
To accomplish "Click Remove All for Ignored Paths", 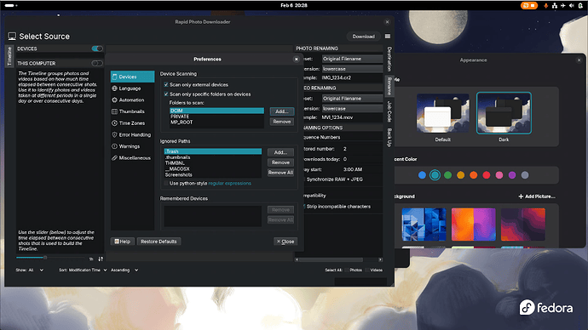I will click(x=280, y=173).
